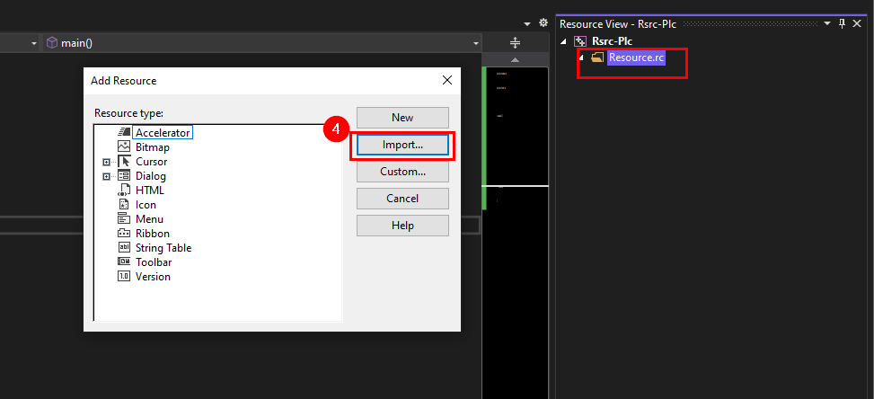Viewport: 874px width, 399px height.
Task: Select Version resource type
Action: click(153, 277)
